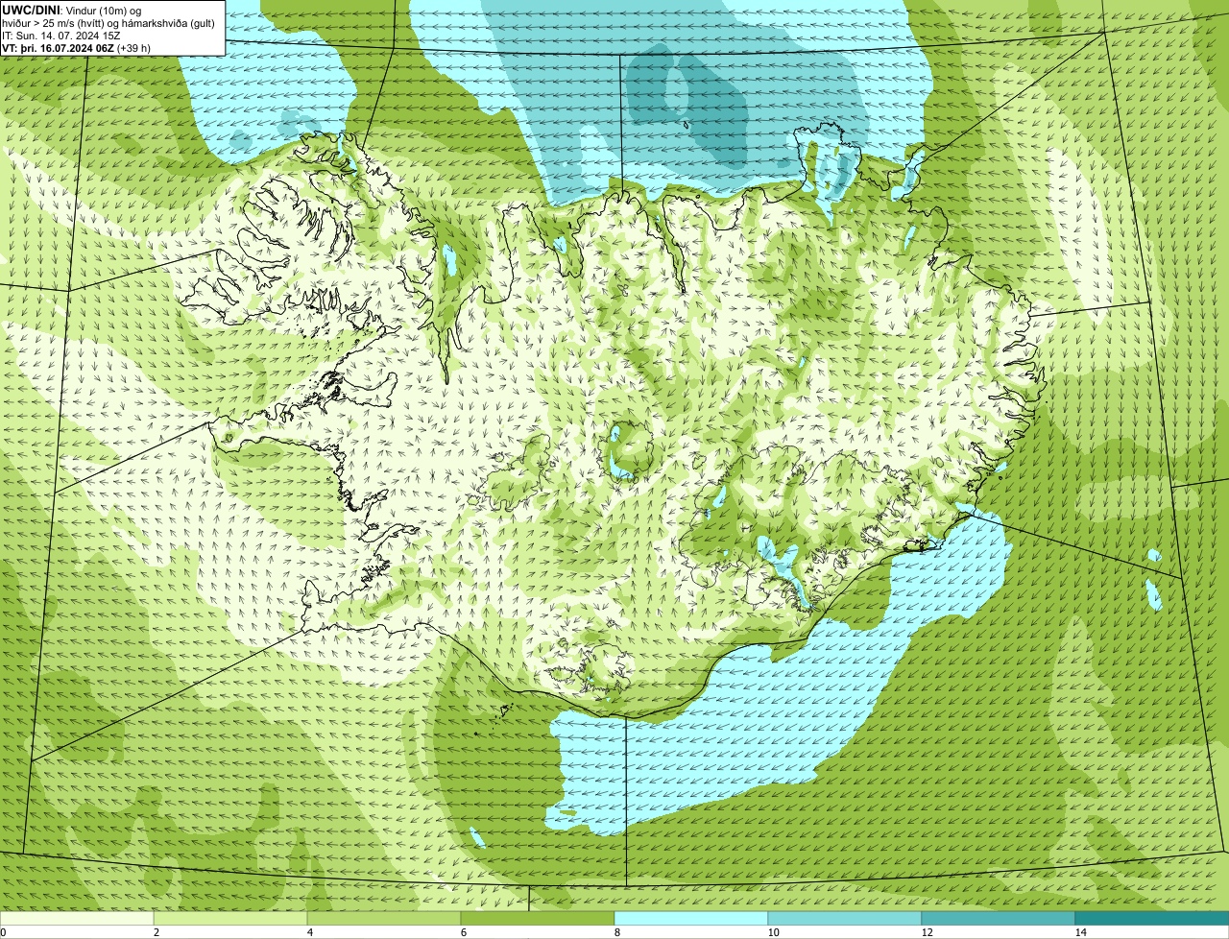Click the 2–4 m/s light green legend swatch
Viewport: 1229px width, 939px height.
pyautogui.click(x=230, y=918)
